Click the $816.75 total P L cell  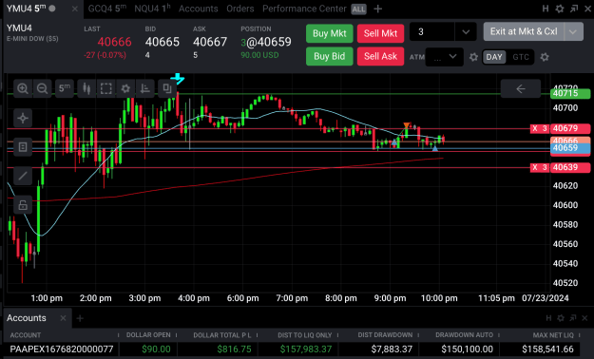point(234,350)
